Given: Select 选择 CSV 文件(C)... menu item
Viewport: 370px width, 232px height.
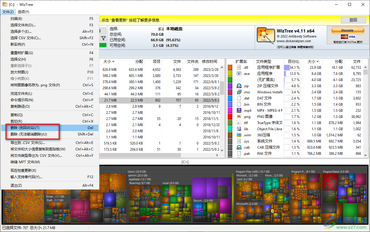Looking at the screenshot, I should click(x=50, y=38).
